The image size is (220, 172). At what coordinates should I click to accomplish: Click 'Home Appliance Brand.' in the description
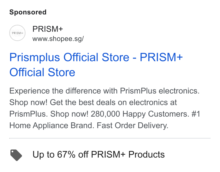tap(52, 126)
